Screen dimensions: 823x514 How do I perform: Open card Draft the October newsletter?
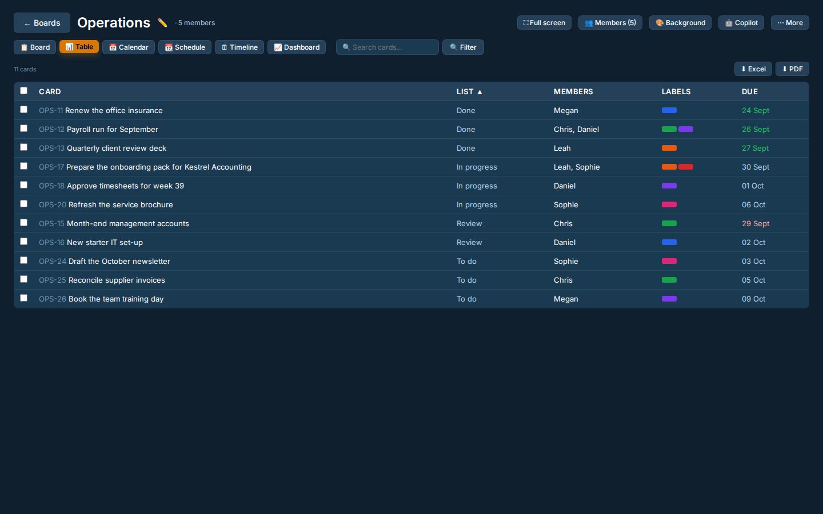(119, 261)
